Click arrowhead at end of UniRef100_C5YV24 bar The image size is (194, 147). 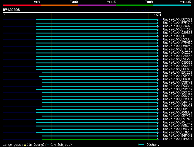(x=158, y=116)
